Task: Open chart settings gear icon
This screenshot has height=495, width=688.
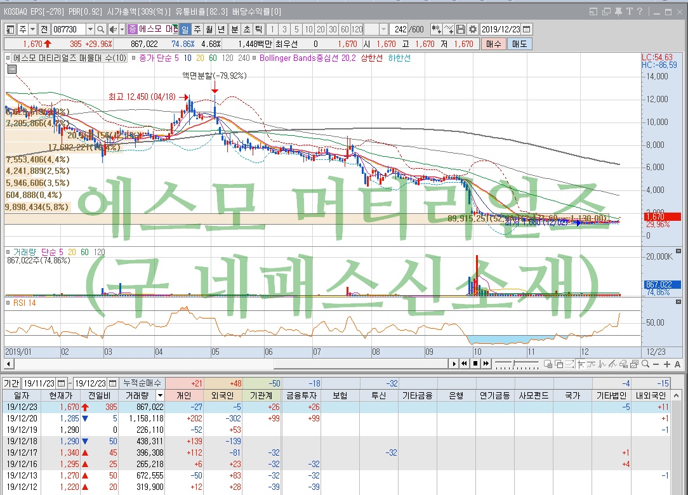Action: 473,29
